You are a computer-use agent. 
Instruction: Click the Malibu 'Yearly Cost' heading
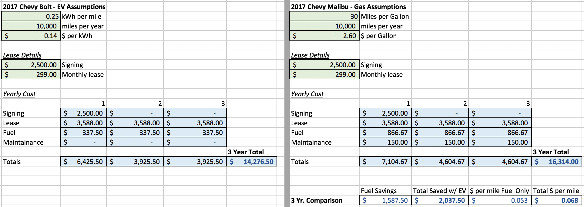307,94
